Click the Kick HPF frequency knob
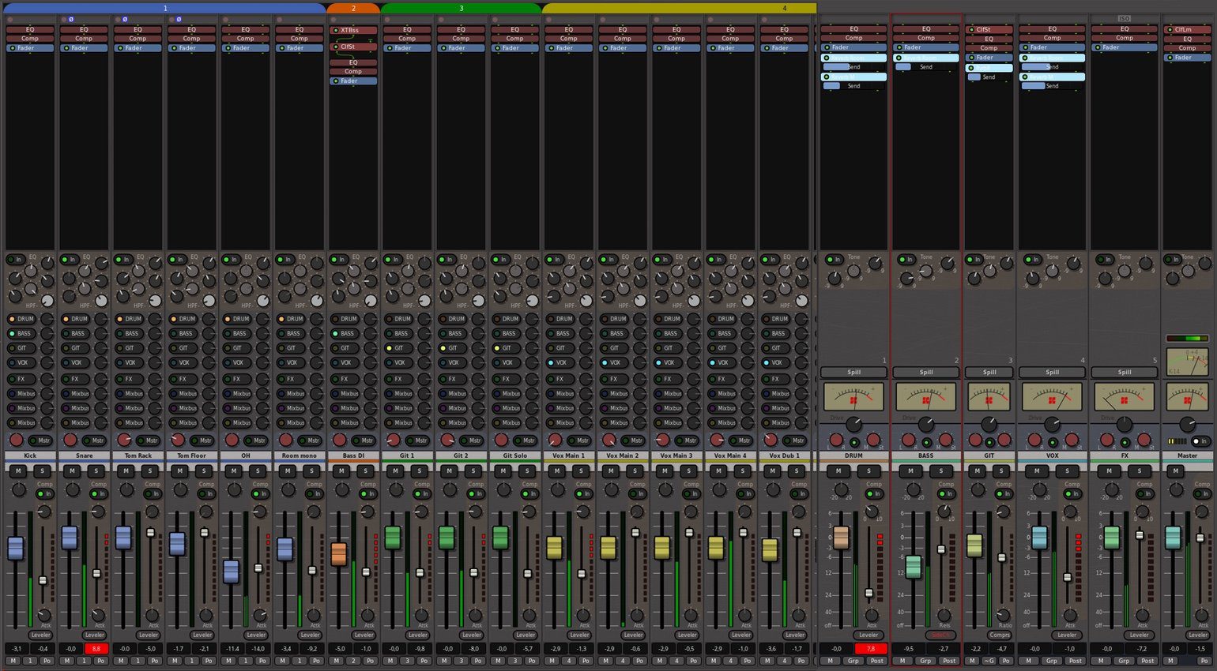Viewport: 1217px width, 671px height. pyautogui.click(x=47, y=301)
